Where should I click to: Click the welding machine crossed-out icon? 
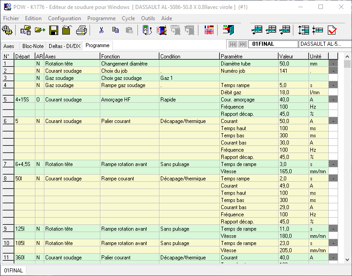tap(162, 30)
